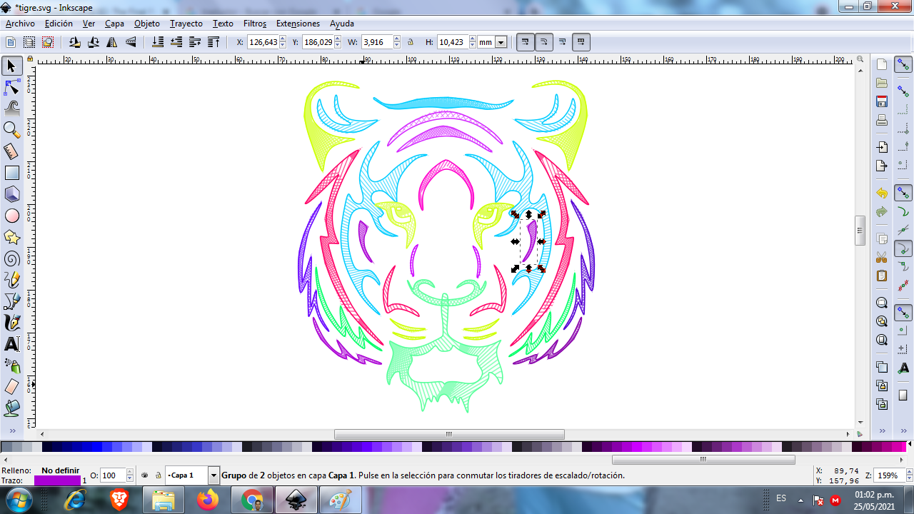Flip selection horizontally
The width and height of the screenshot is (914, 514).
112,42
